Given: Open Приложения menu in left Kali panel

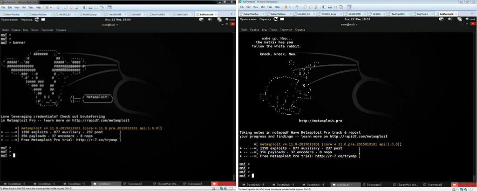Looking at the screenshot, I should point(9,20).
